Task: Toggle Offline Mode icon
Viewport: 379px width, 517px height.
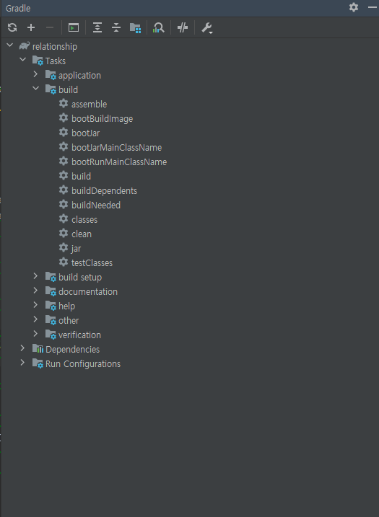Action: point(183,27)
